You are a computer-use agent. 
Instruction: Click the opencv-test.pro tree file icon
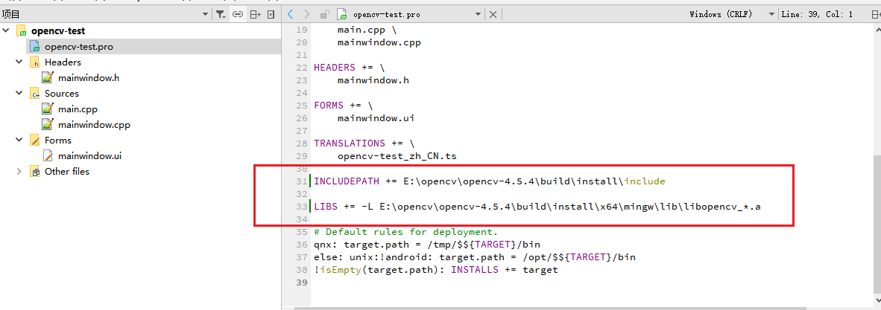pyautogui.click(x=35, y=47)
